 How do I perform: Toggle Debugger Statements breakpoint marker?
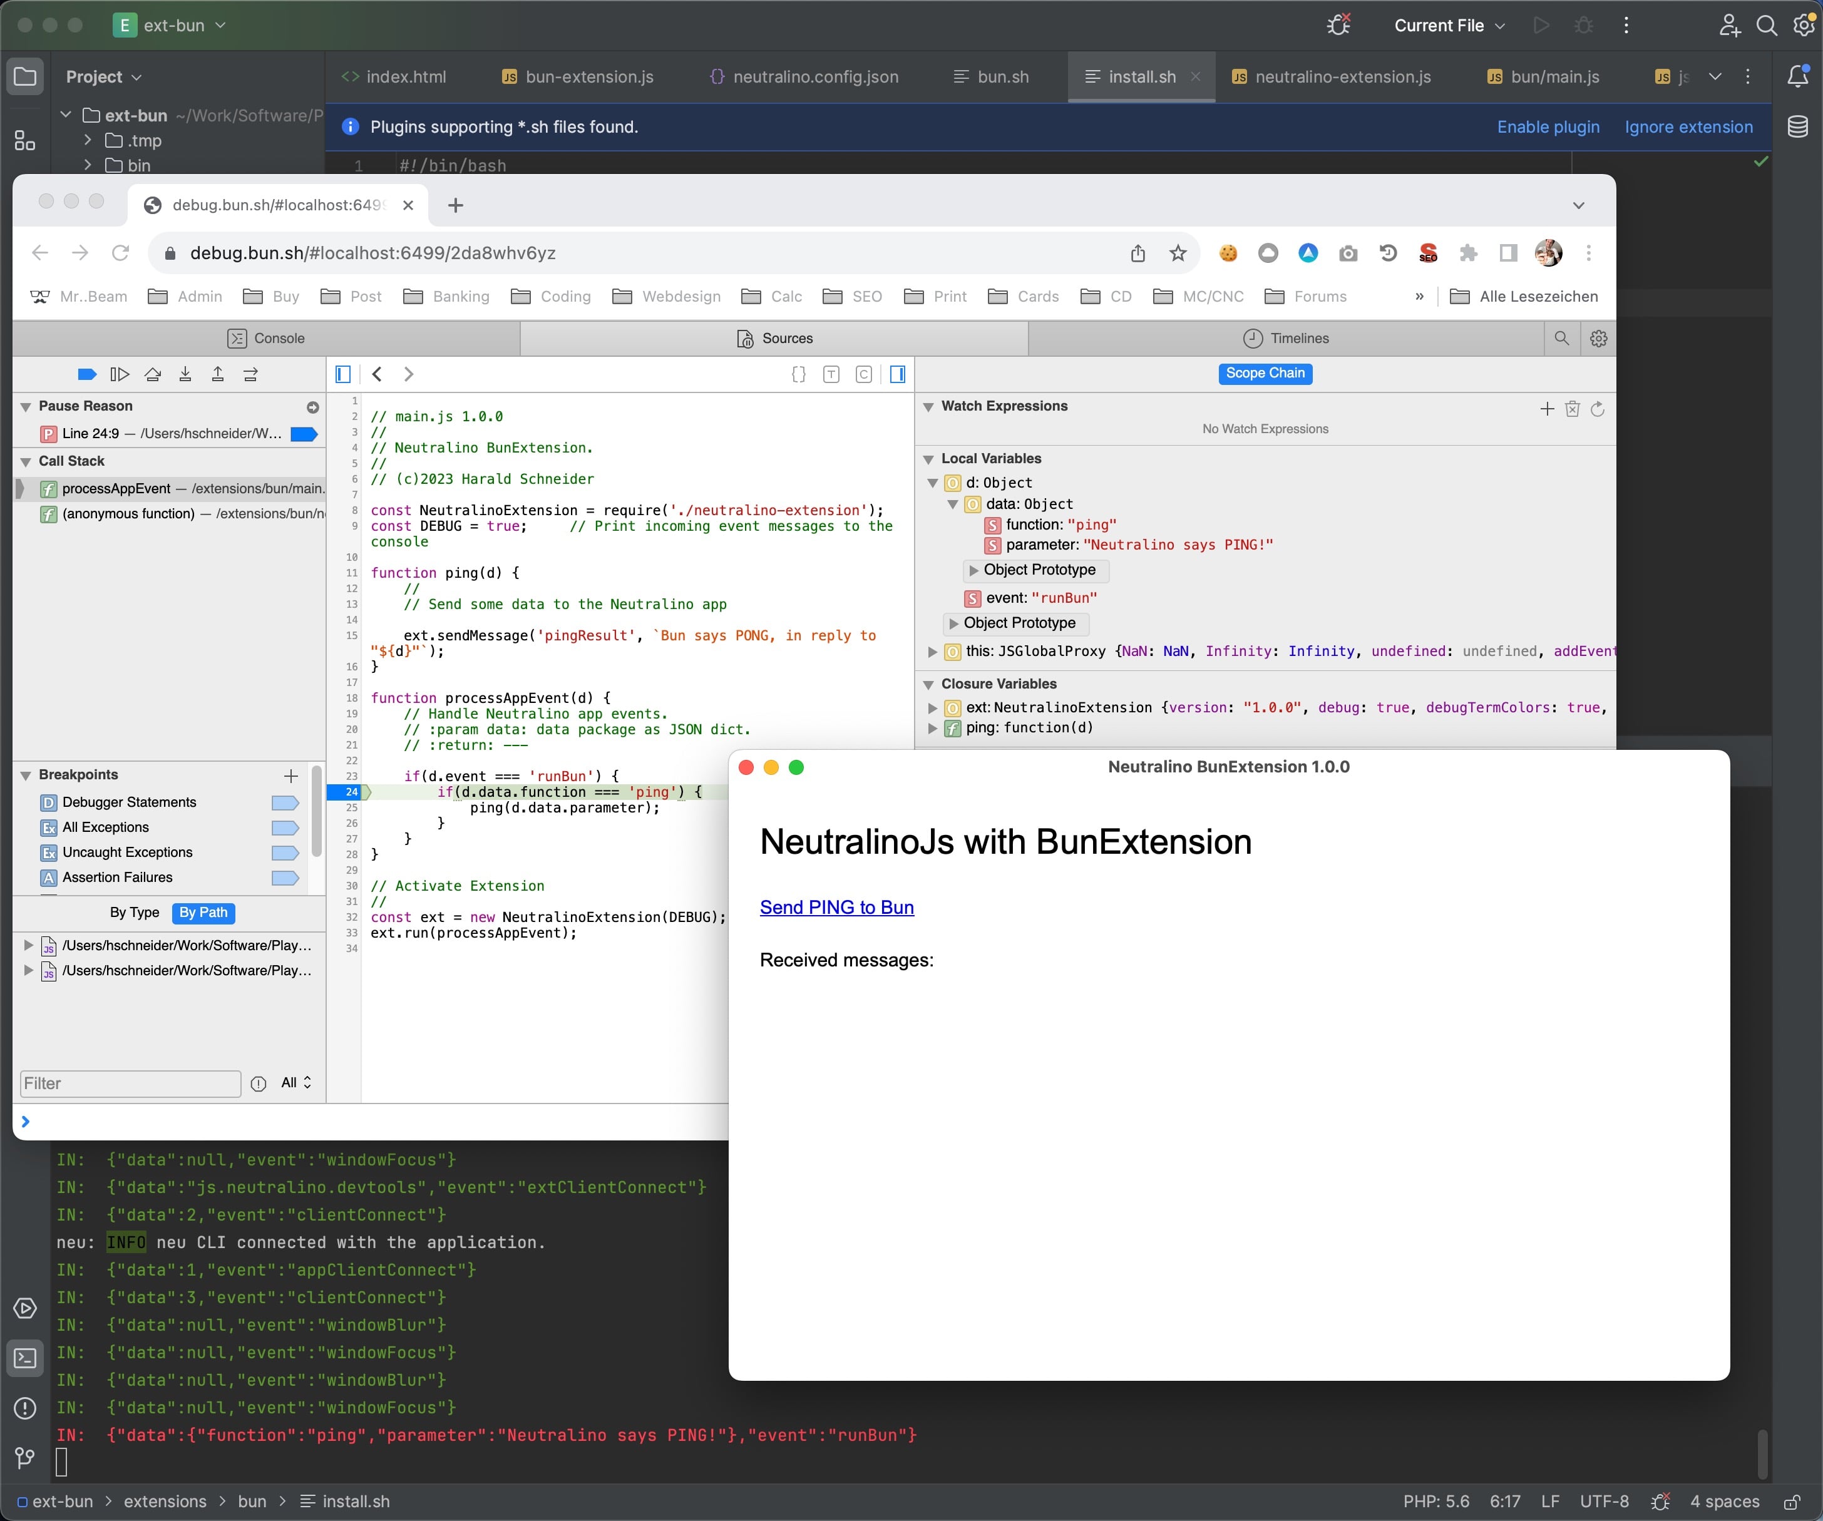tap(285, 803)
